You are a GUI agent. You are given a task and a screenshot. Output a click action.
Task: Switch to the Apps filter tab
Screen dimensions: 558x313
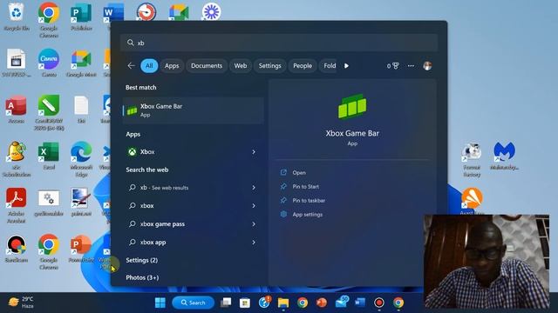(x=172, y=66)
